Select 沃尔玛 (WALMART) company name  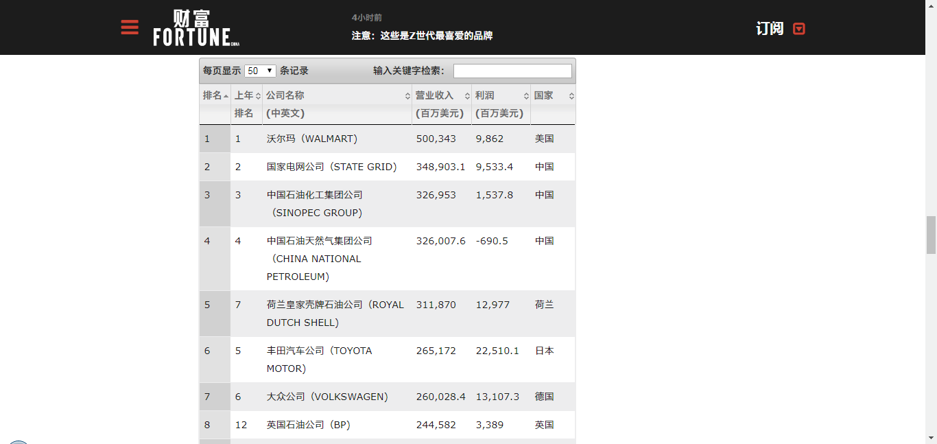coord(312,139)
